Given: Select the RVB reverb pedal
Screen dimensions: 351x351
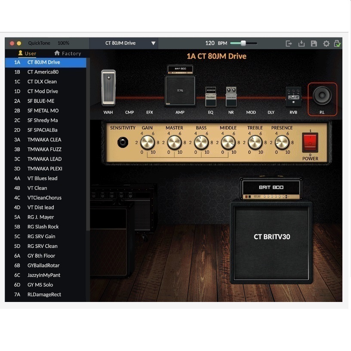Looking at the screenshot, I should click(x=293, y=96).
